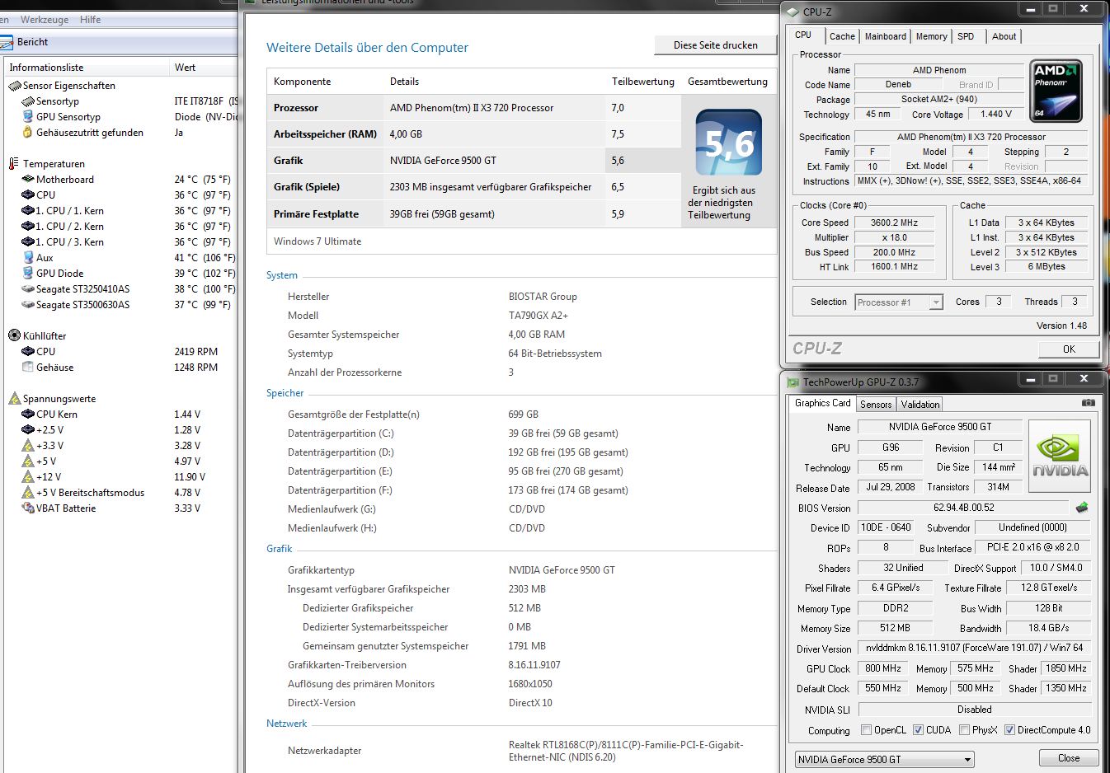Click the Seagate ST3500630AS drive icon
This screenshot has width=1110, height=773.
pos(28,305)
